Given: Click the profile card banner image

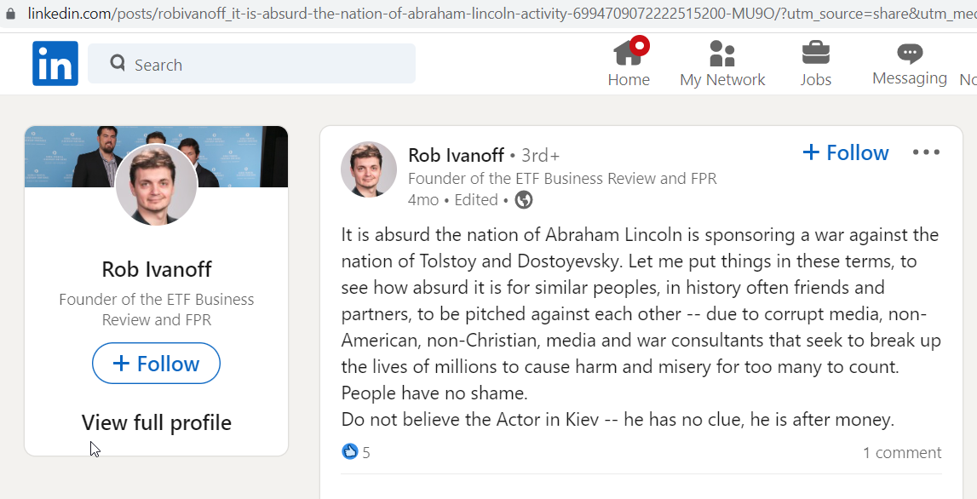Looking at the screenshot, I should (x=157, y=157).
